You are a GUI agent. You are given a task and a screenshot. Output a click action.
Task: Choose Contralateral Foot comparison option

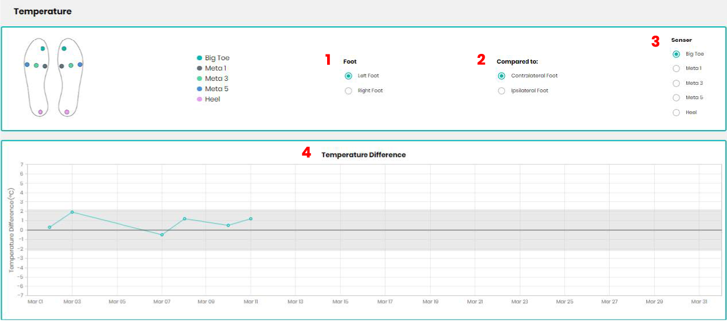501,76
